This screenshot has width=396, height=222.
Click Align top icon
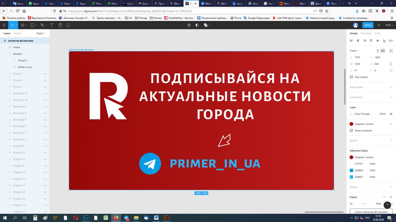pyautogui.click(x=371, y=40)
